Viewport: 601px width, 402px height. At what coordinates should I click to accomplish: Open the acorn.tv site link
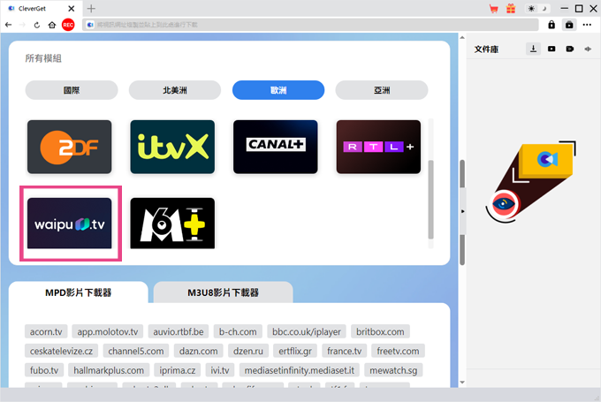click(x=46, y=331)
